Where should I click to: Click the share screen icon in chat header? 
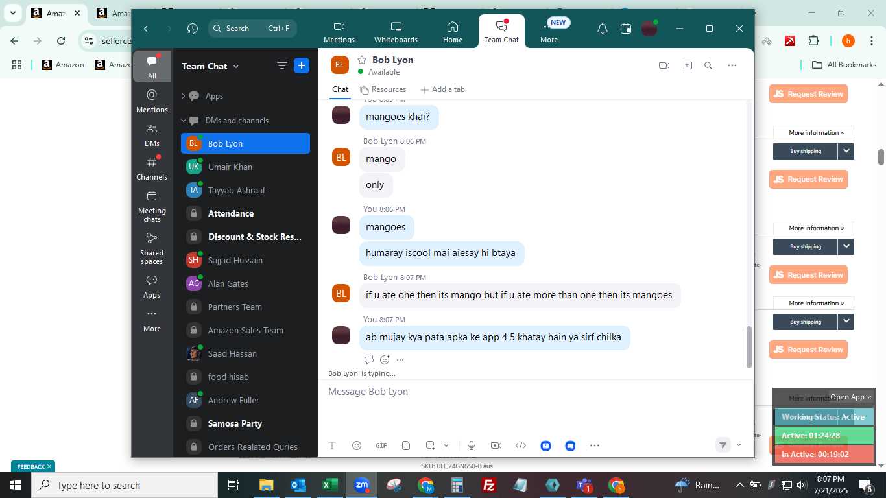point(687,65)
